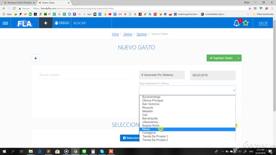Click the back arrow in the top bar
276x155 pixels.
point(46,23)
